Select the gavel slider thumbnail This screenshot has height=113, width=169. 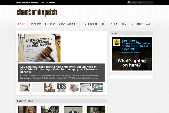49,87
